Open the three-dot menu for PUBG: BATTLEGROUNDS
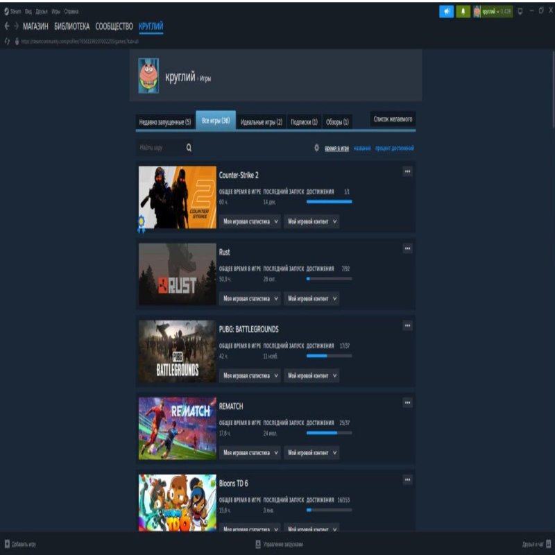Screen dimensions: 555x555 [407, 326]
